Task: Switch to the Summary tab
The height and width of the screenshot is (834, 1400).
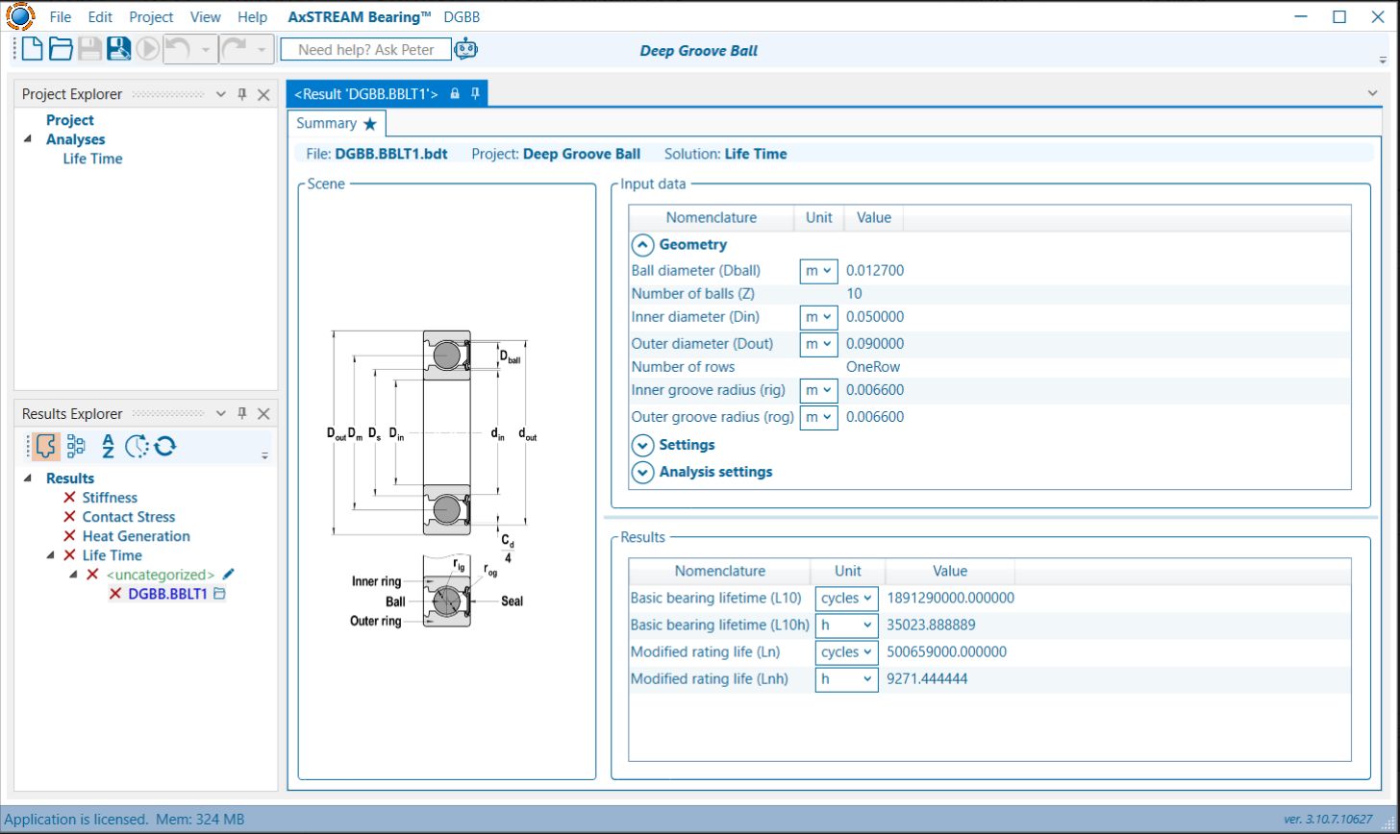Action: click(337, 124)
